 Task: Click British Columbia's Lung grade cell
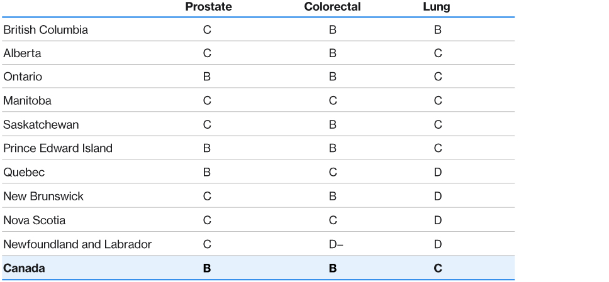[437, 30]
